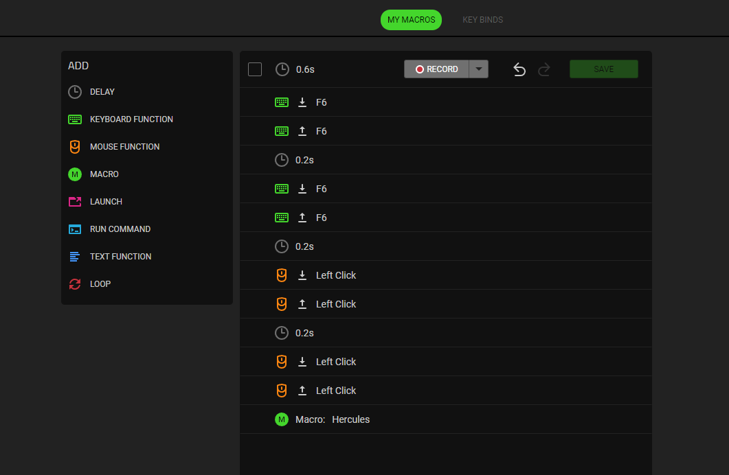The image size is (729, 475).
Task: Select the Macro: Hercules row
Action: point(445,419)
